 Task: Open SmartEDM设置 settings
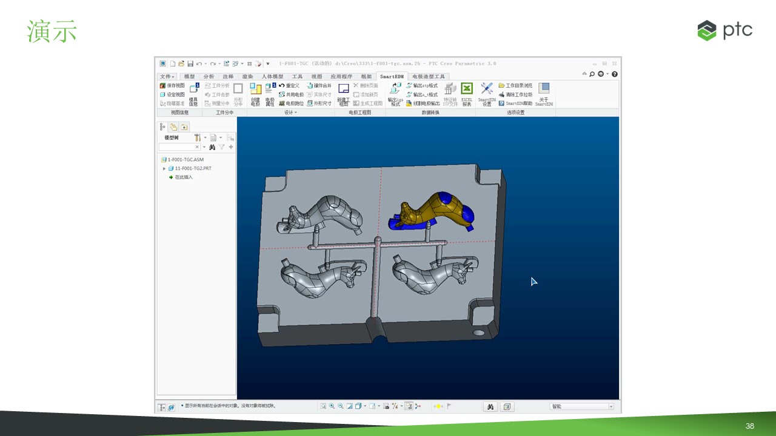(x=487, y=94)
